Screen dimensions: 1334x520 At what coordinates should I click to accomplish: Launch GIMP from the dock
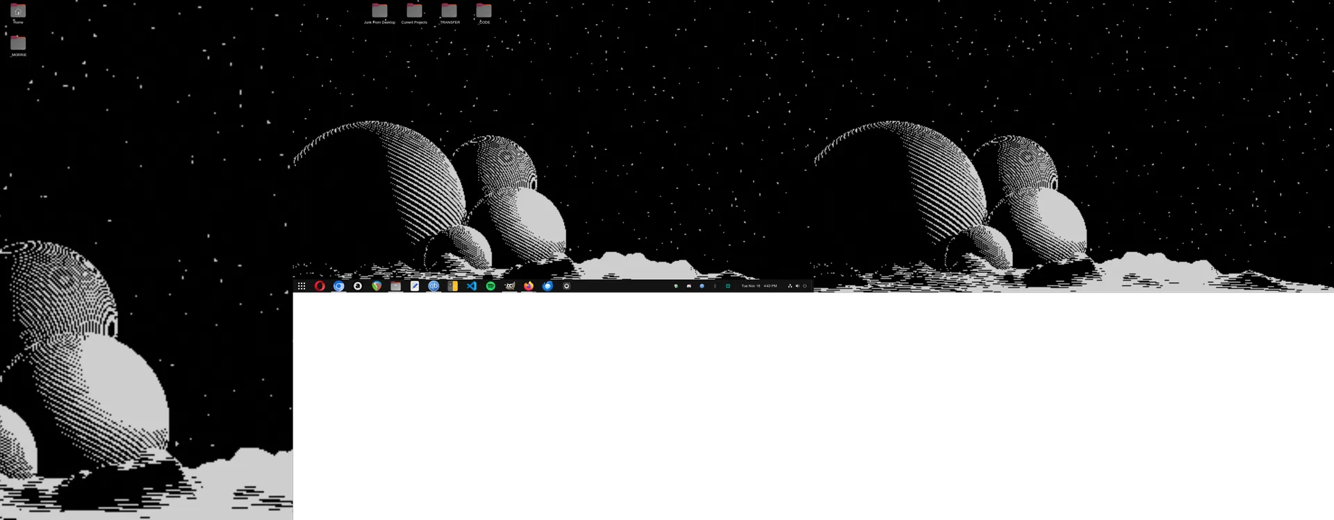point(509,286)
